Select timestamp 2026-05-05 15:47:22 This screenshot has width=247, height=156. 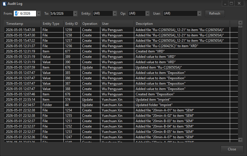point(23,41)
